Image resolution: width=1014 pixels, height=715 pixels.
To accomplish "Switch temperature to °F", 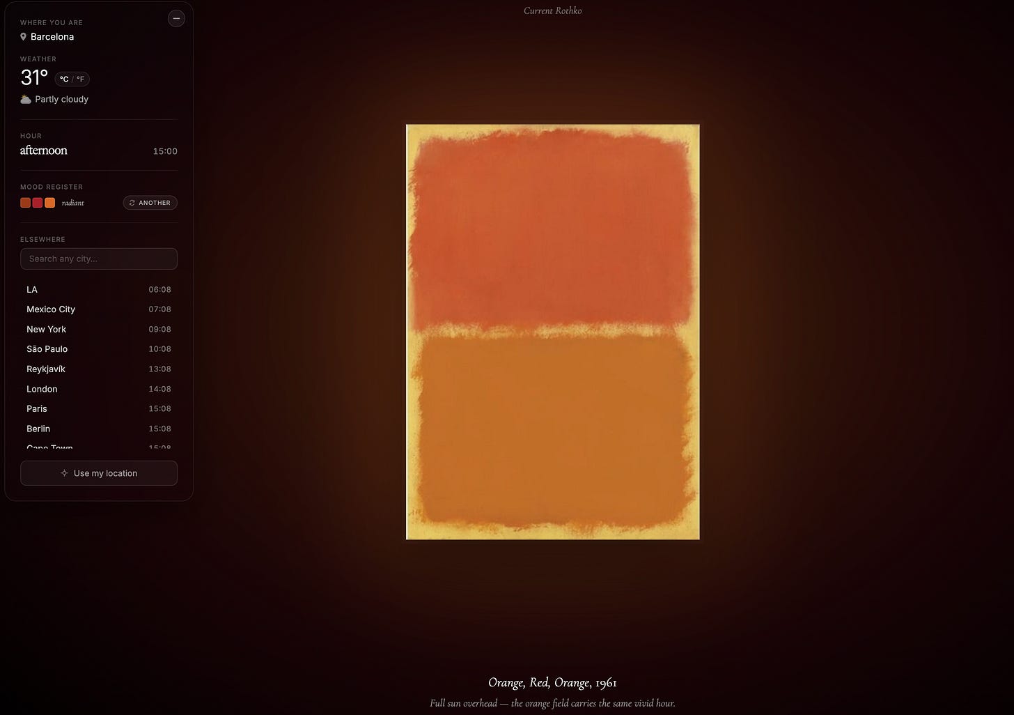I will coord(80,79).
